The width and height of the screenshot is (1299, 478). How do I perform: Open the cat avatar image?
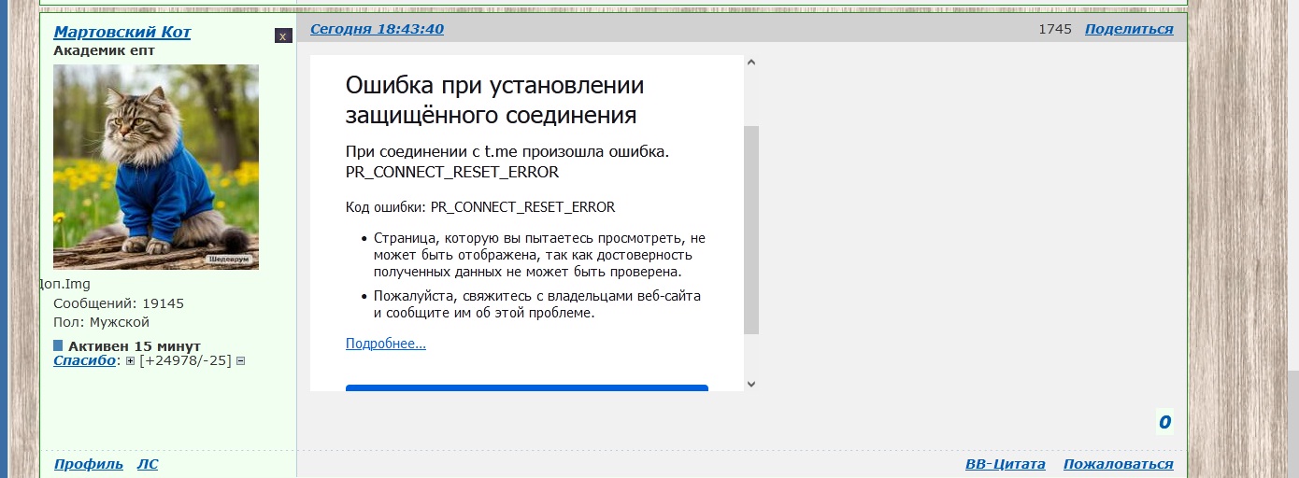click(156, 166)
